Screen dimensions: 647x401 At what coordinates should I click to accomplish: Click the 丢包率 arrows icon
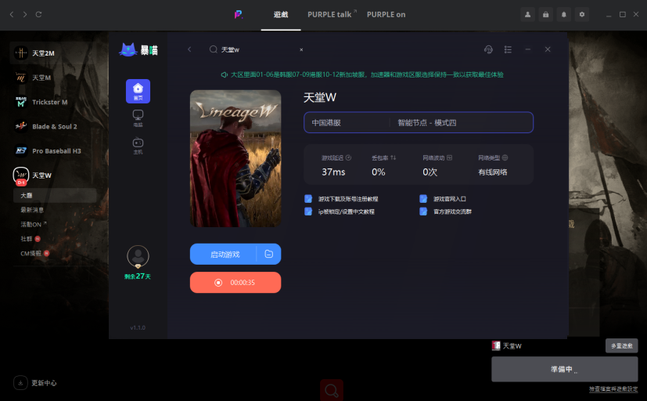pyautogui.click(x=394, y=157)
